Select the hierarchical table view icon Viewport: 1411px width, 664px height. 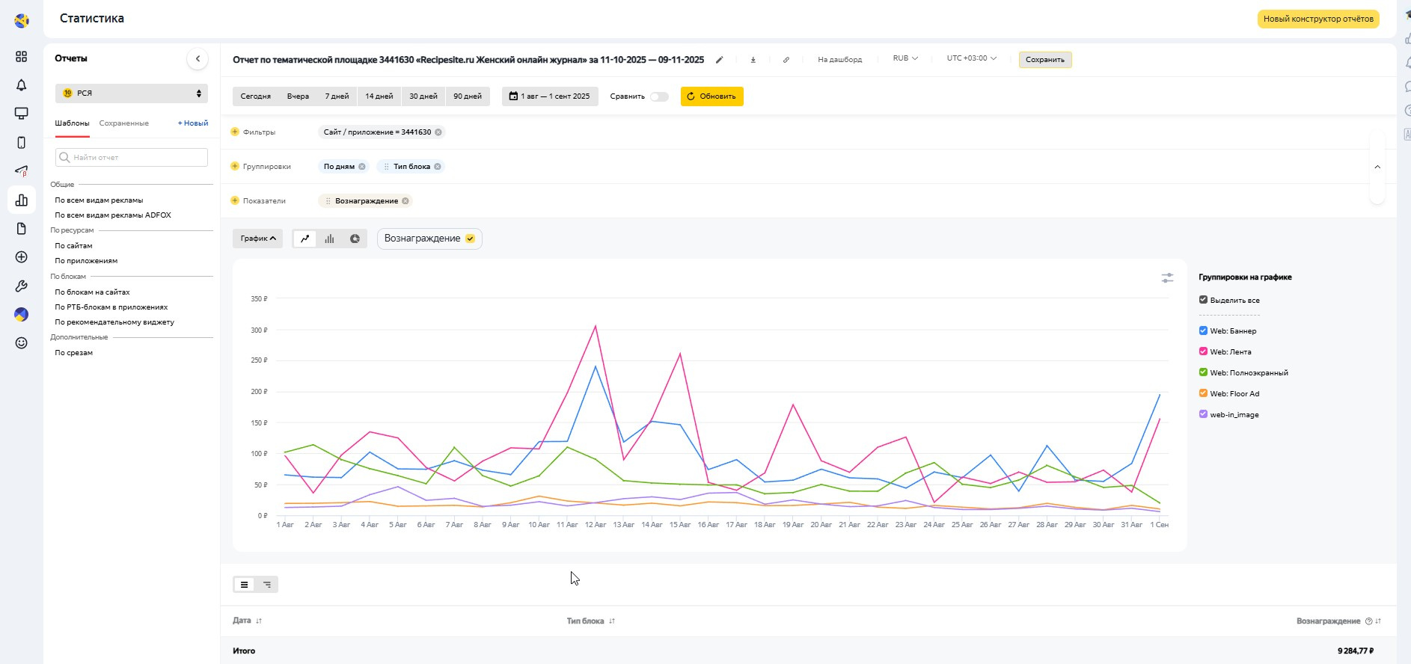click(267, 585)
